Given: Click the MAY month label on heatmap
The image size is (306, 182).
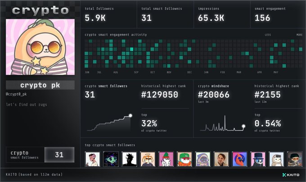Looking at the screenshot, I should click(x=276, y=72).
